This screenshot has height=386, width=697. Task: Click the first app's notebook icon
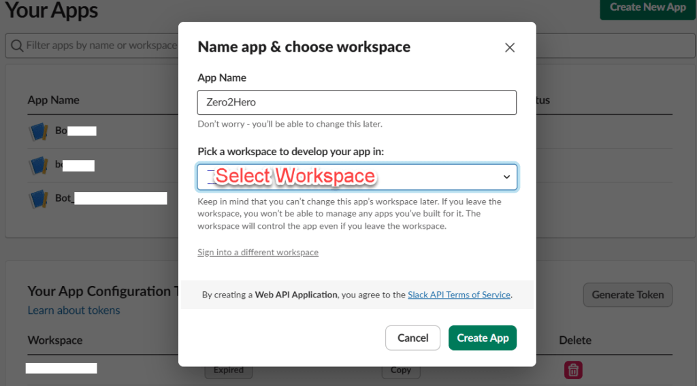point(38,131)
